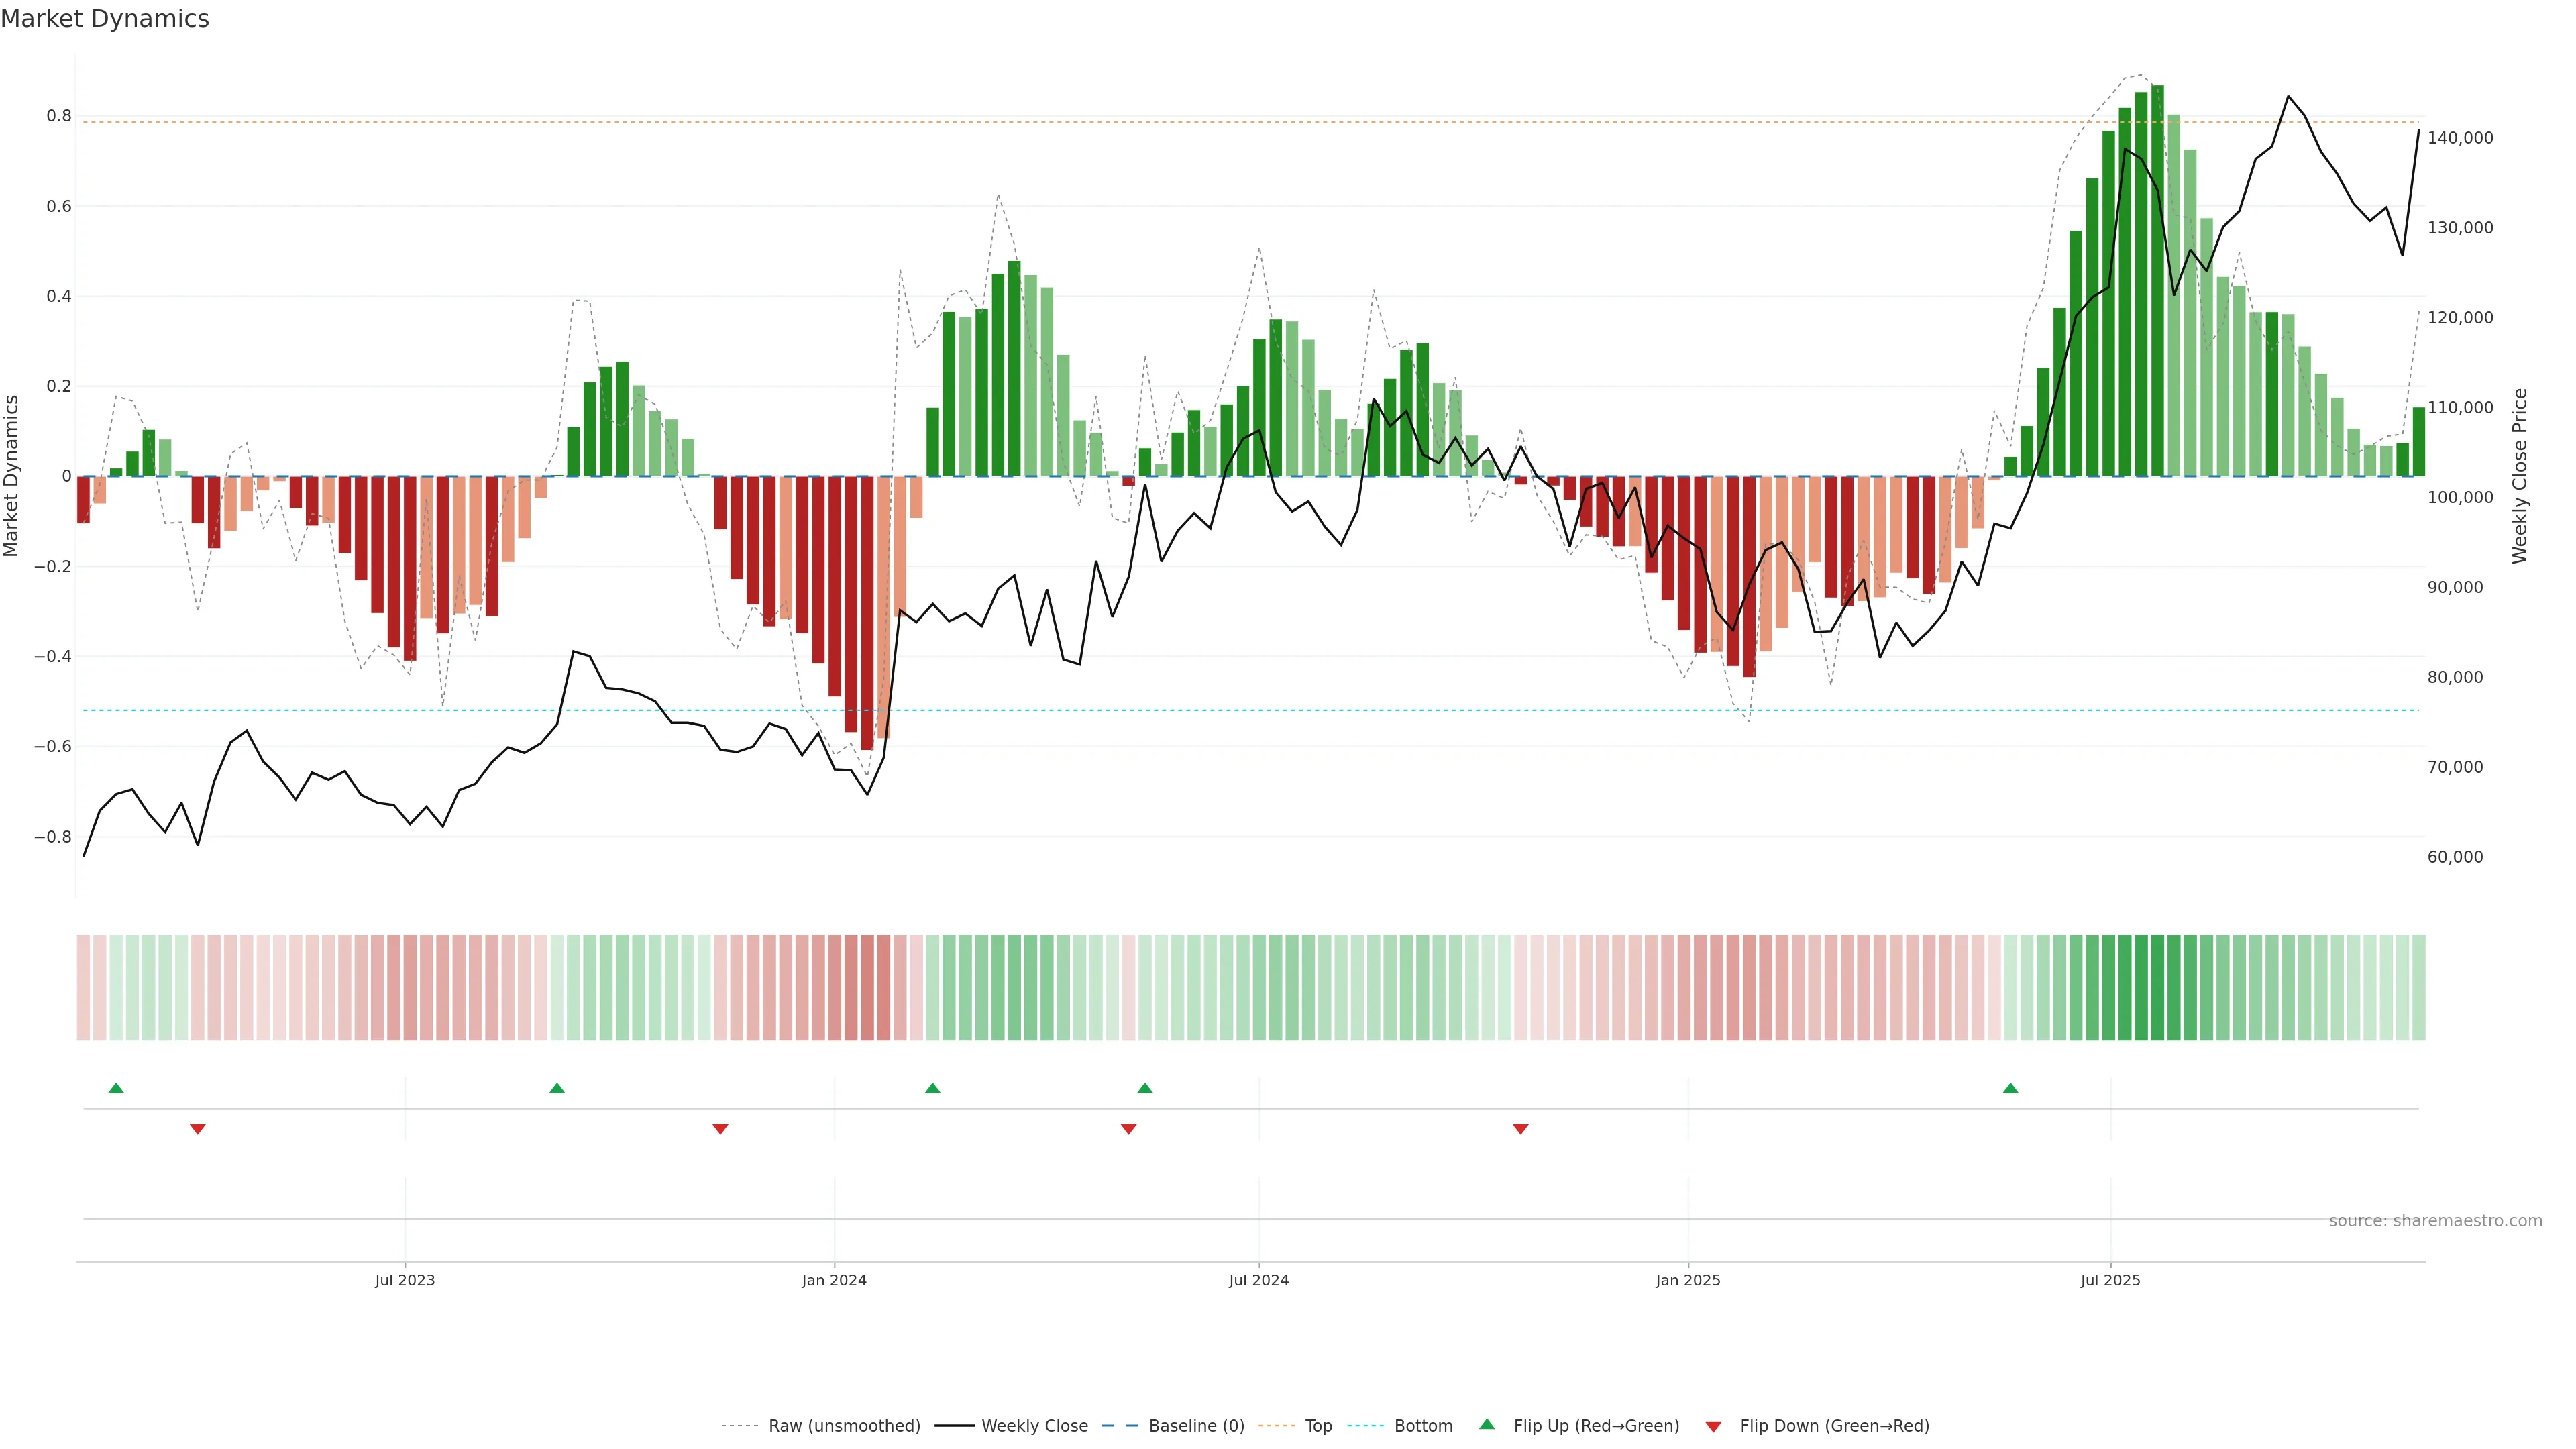Click the first red flip-down triangle marker
This screenshot has width=2576, height=1449.
pyautogui.click(x=198, y=1129)
